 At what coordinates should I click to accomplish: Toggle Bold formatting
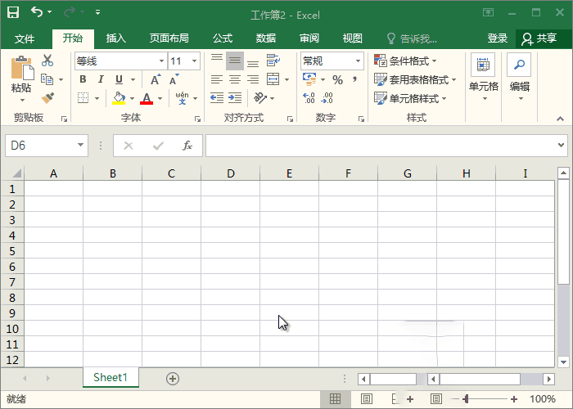point(83,79)
